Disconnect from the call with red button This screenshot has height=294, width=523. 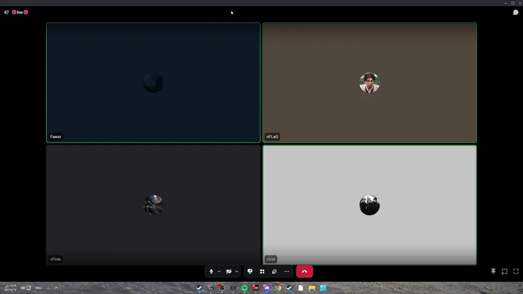click(x=304, y=272)
